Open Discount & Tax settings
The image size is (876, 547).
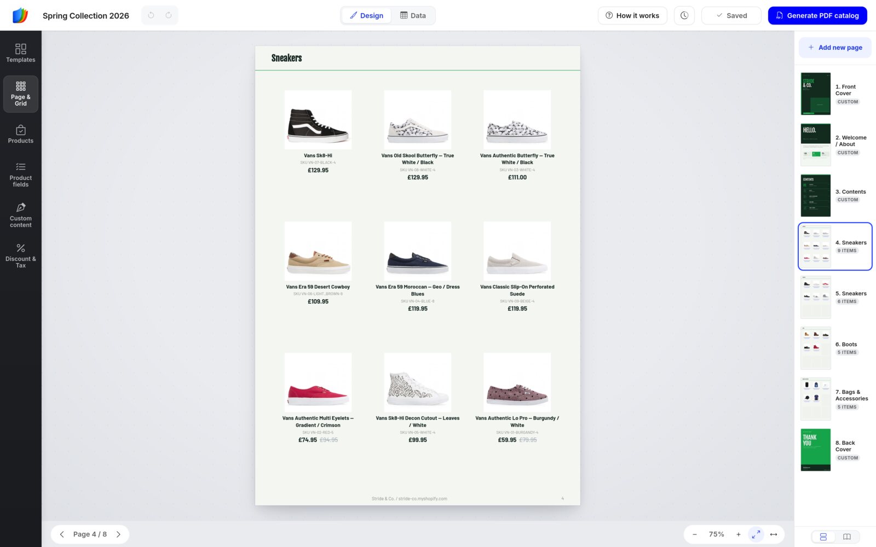21,255
